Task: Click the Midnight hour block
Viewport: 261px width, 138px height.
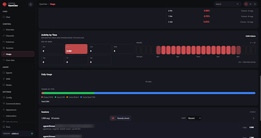Action: pyautogui.click(x=139, y=50)
